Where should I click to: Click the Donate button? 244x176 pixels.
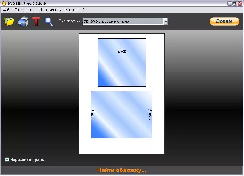pyautogui.click(x=224, y=21)
